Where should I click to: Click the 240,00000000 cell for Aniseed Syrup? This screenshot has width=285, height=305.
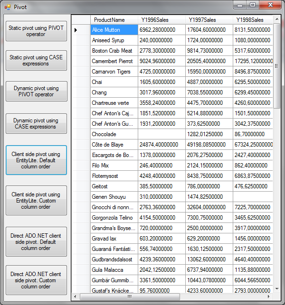[x=161, y=40]
